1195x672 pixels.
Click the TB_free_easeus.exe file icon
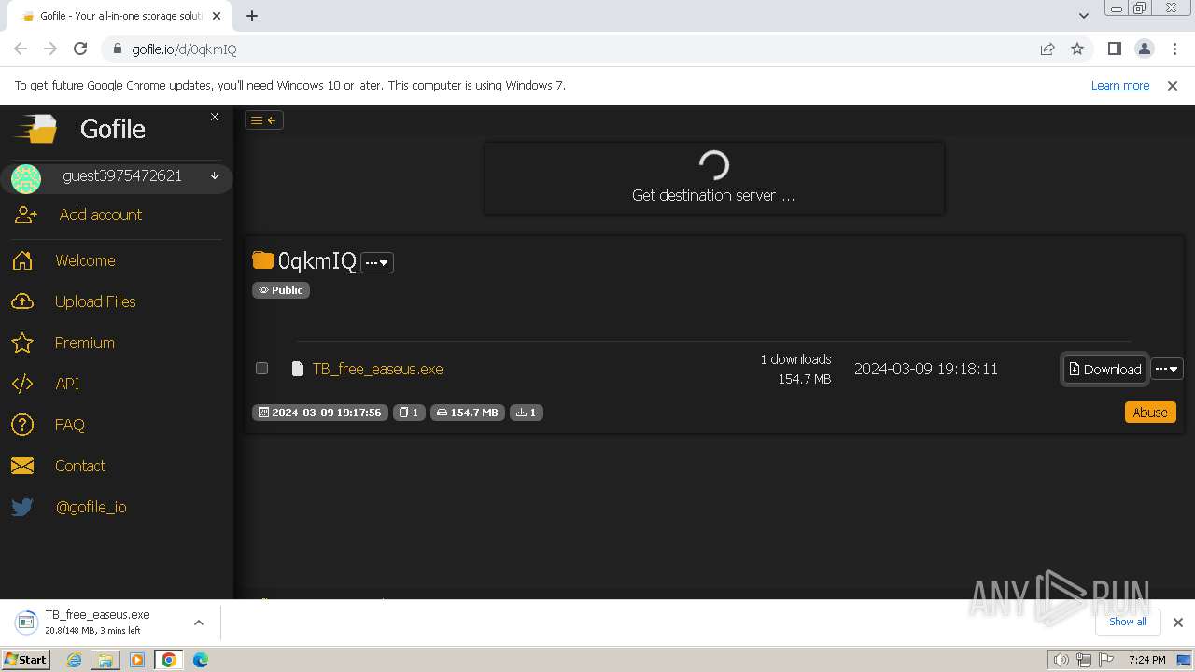(298, 369)
